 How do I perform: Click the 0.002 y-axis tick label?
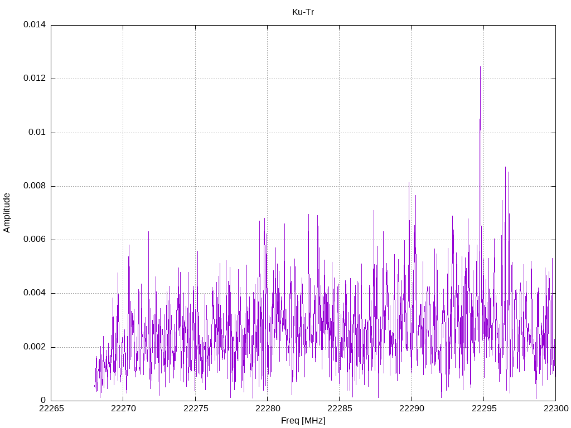[34, 347]
